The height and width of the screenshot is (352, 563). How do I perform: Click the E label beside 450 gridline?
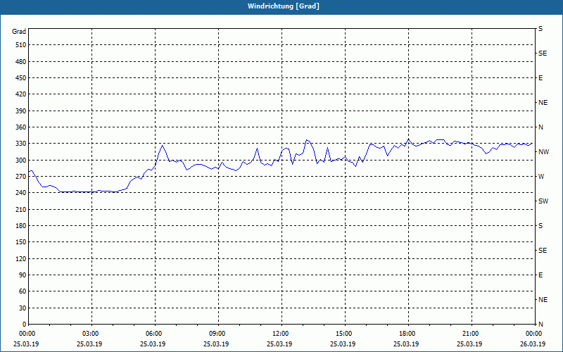(x=540, y=78)
